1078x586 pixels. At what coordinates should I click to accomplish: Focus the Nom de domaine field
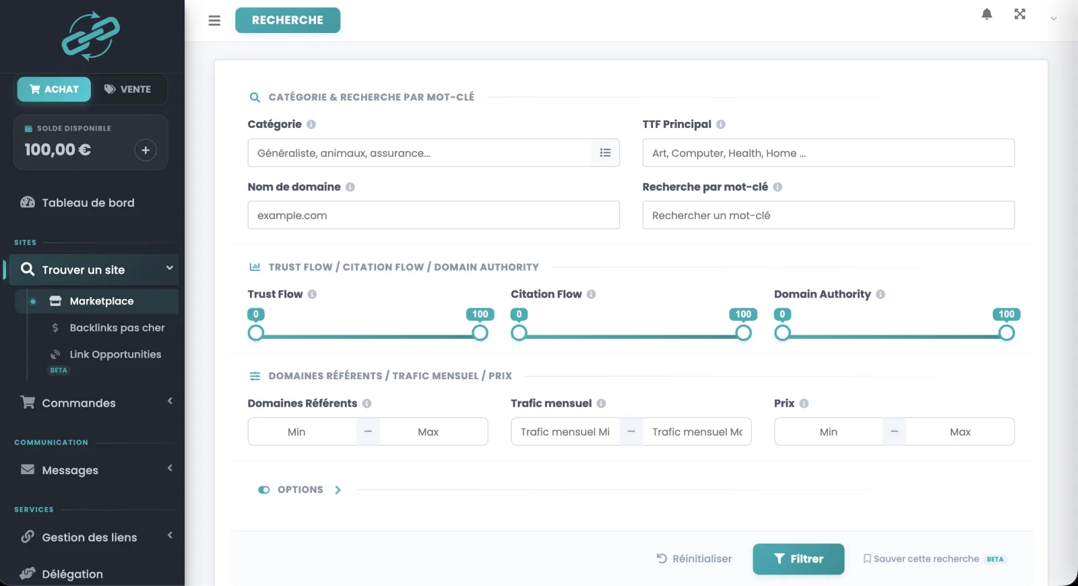point(433,216)
